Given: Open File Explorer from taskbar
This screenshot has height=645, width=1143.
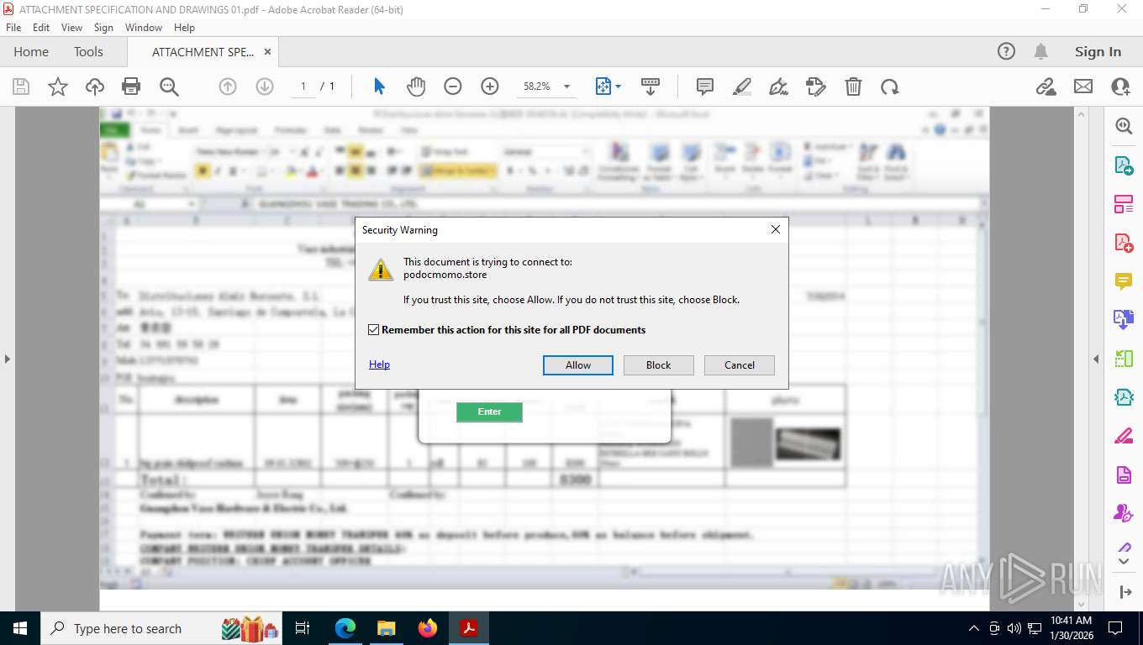Looking at the screenshot, I should pos(386,628).
